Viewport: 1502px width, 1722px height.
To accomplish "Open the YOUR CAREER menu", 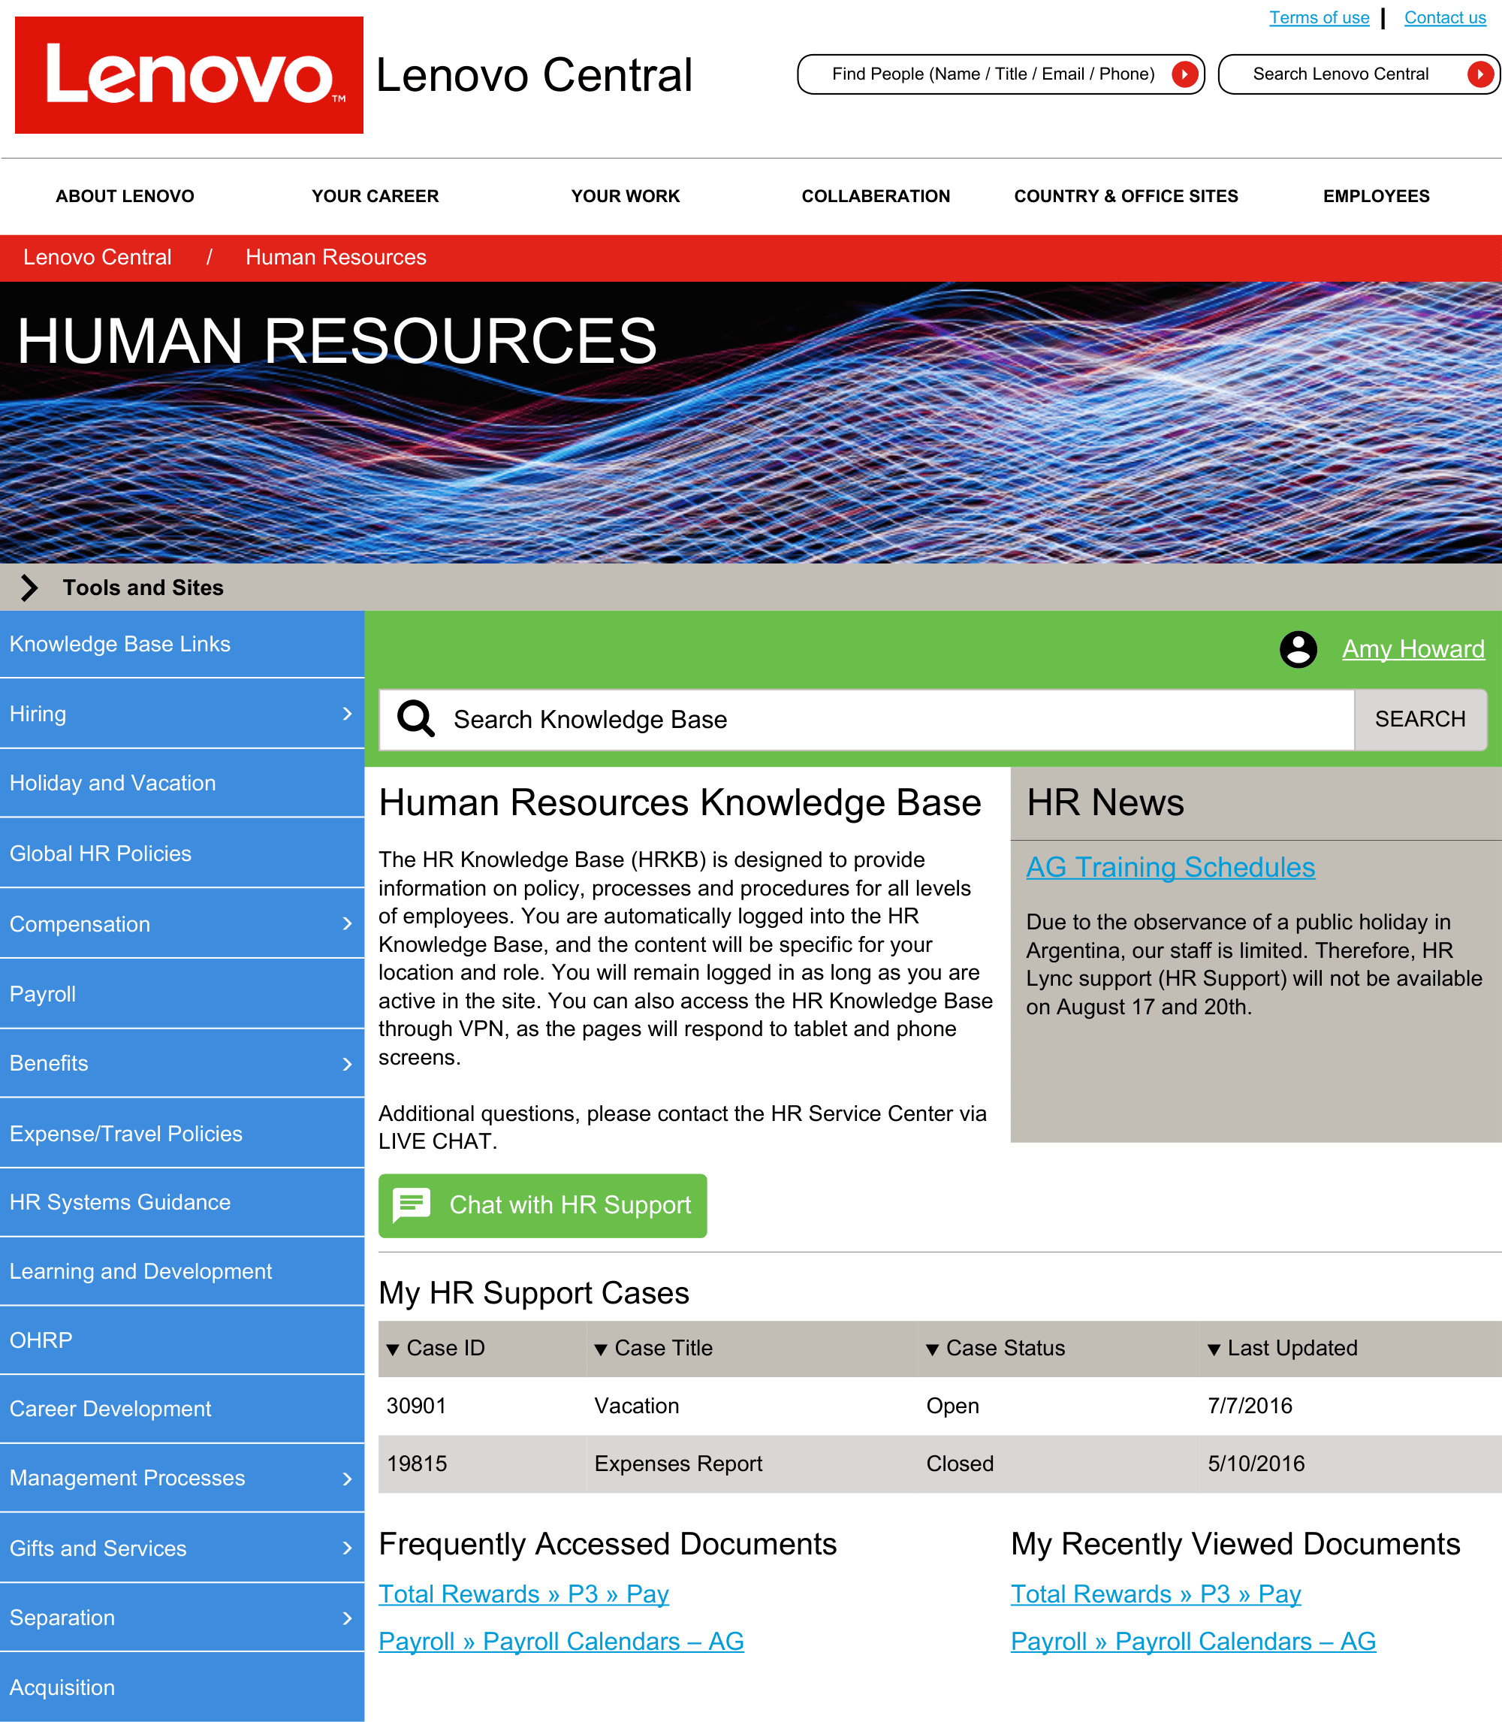I will (x=375, y=196).
